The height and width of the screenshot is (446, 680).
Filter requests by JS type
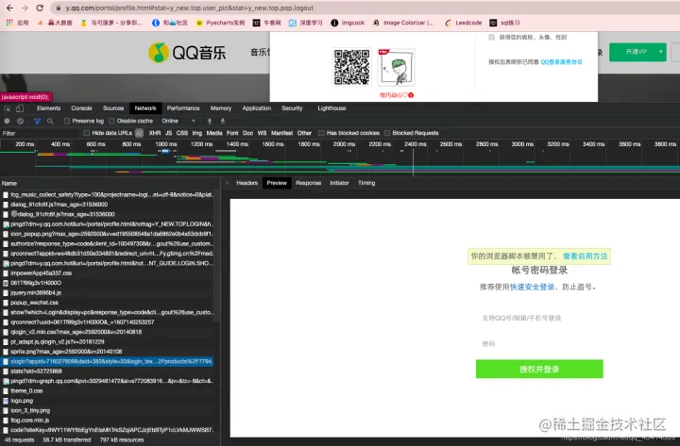tap(169, 133)
